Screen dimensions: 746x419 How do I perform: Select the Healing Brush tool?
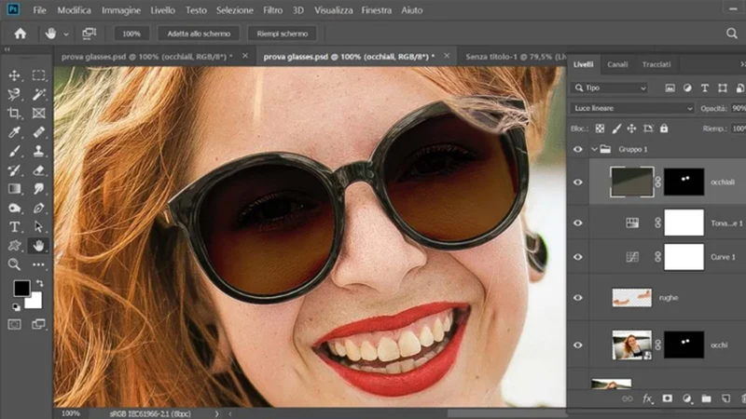pos(38,132)
